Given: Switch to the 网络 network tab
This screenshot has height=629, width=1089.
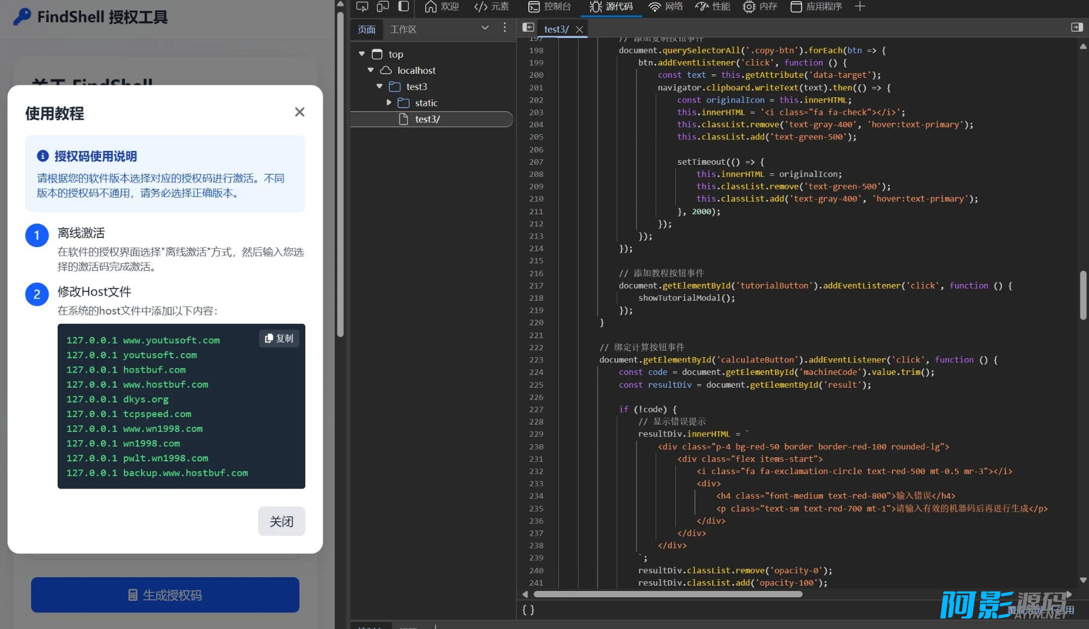Looking at the screenshot, I should click(x=665, y=6).
